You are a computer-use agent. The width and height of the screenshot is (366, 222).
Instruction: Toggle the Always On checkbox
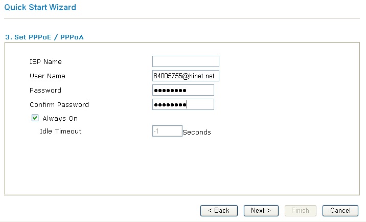(35, 118)
